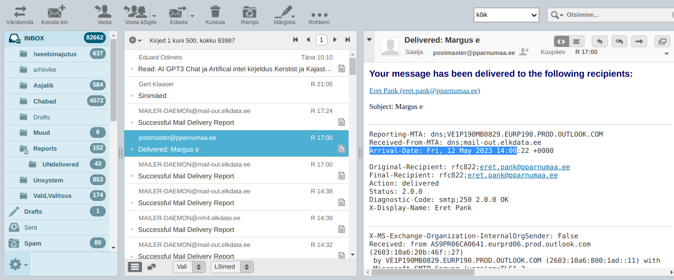The width and height of the screenshot is (674, 280).
Task: Open the Chabad folder
Action: (x=57, y=101)
